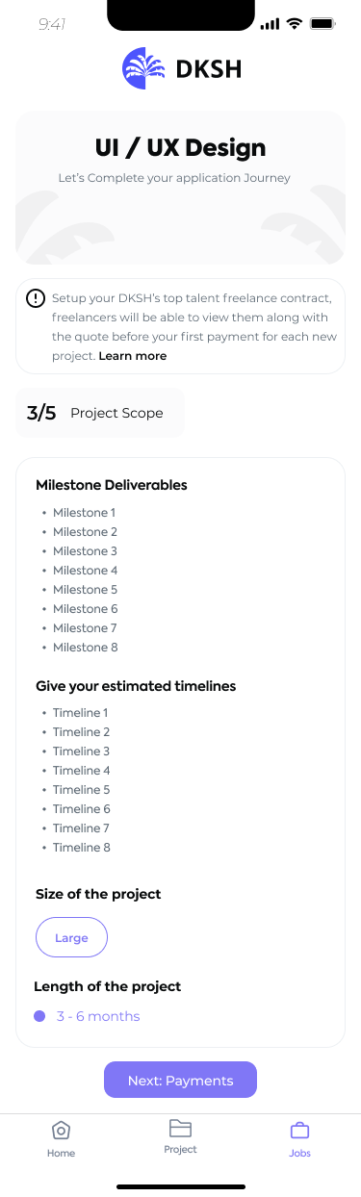This screenshot has height=1197, width=361.
Task: Toggle the Large project size chip
Action: point(71,937)
